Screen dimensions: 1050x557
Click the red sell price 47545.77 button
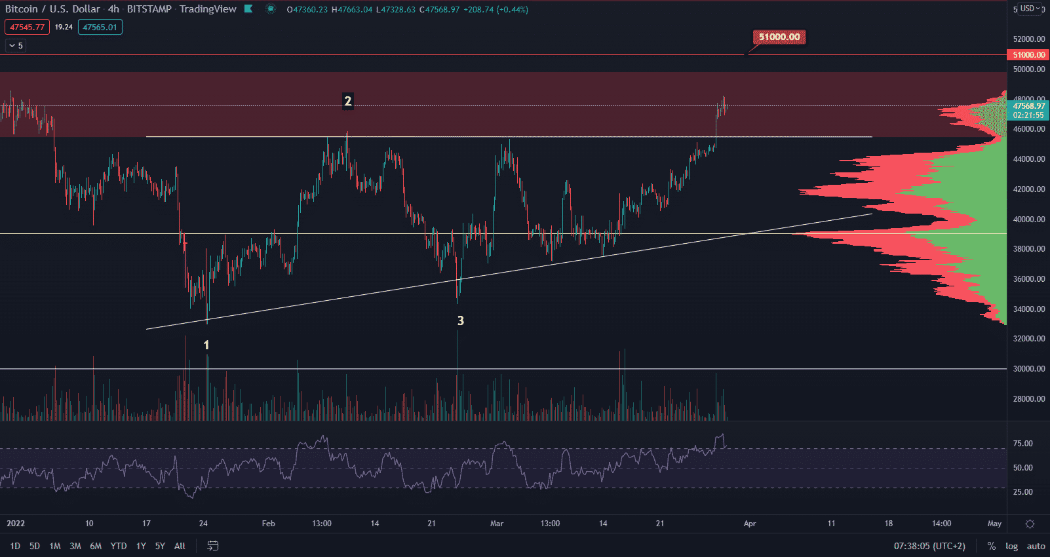pyautogui.click(x=27, y=27)
